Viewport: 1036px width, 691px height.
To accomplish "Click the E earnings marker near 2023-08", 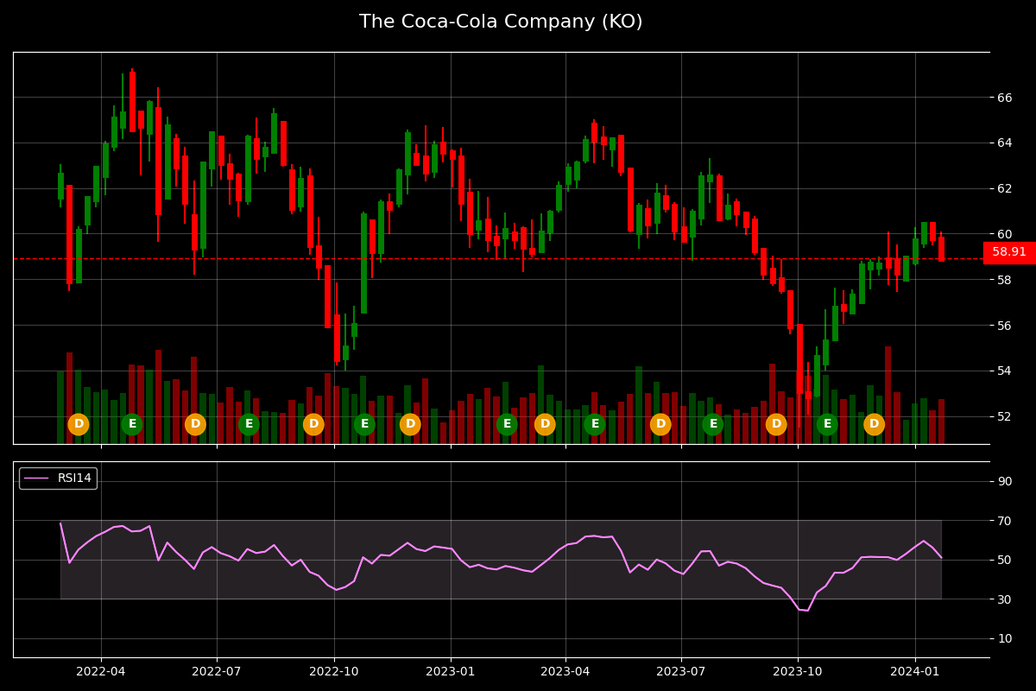I will pyautogui.click(x=712, y=423).
